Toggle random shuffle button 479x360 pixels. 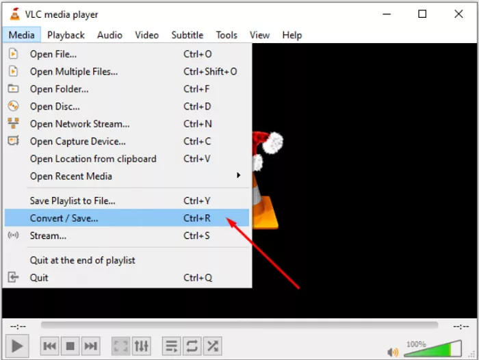(x=213, y=346)
